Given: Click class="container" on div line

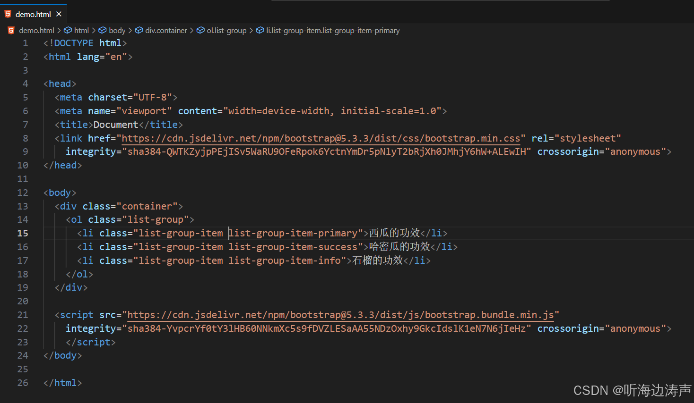Looking at the screenshot, I should (x=130, y=206).
